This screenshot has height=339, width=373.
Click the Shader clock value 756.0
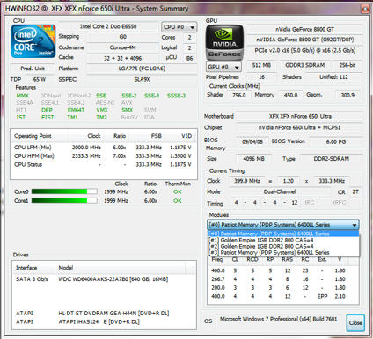pyautogui.click(x=238, y=95)
